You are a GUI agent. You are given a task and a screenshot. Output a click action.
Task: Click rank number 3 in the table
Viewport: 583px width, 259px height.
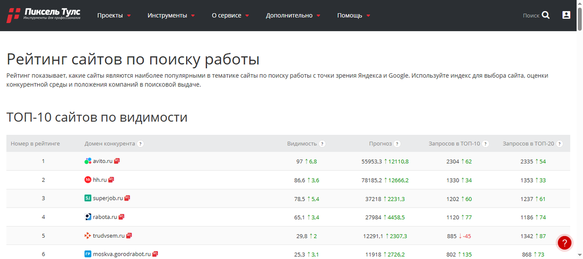click(x=43, y=198)
